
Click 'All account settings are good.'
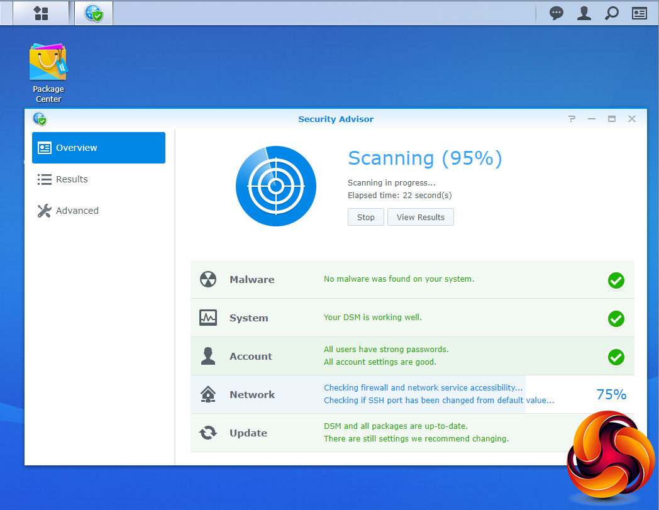[x=380, y=362]
